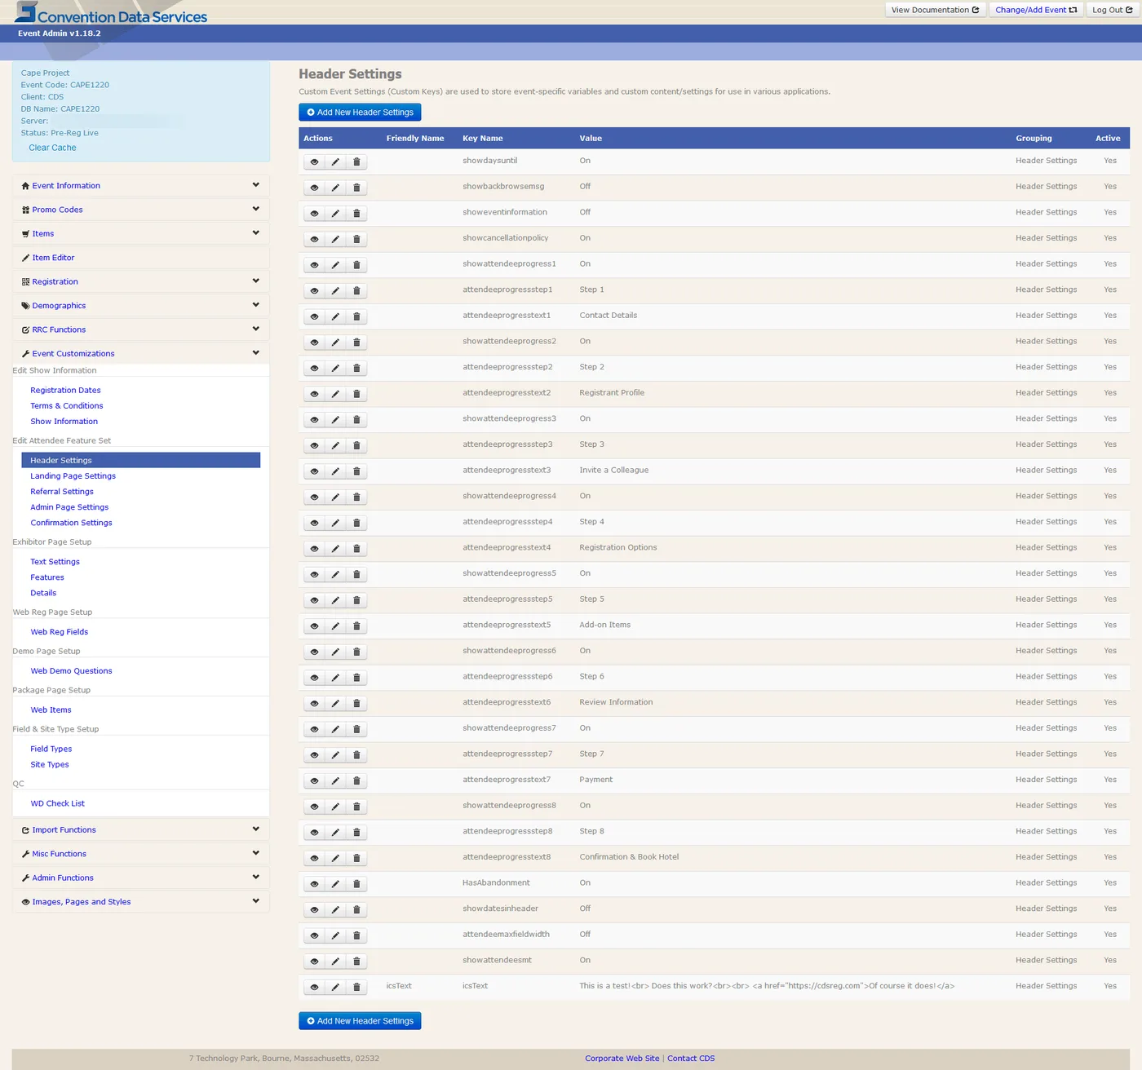Image resolution: width=1142 pixels, height=1070 pixels.
Task: View the attendeeprogressstep2 row
Action: [314, 369]
